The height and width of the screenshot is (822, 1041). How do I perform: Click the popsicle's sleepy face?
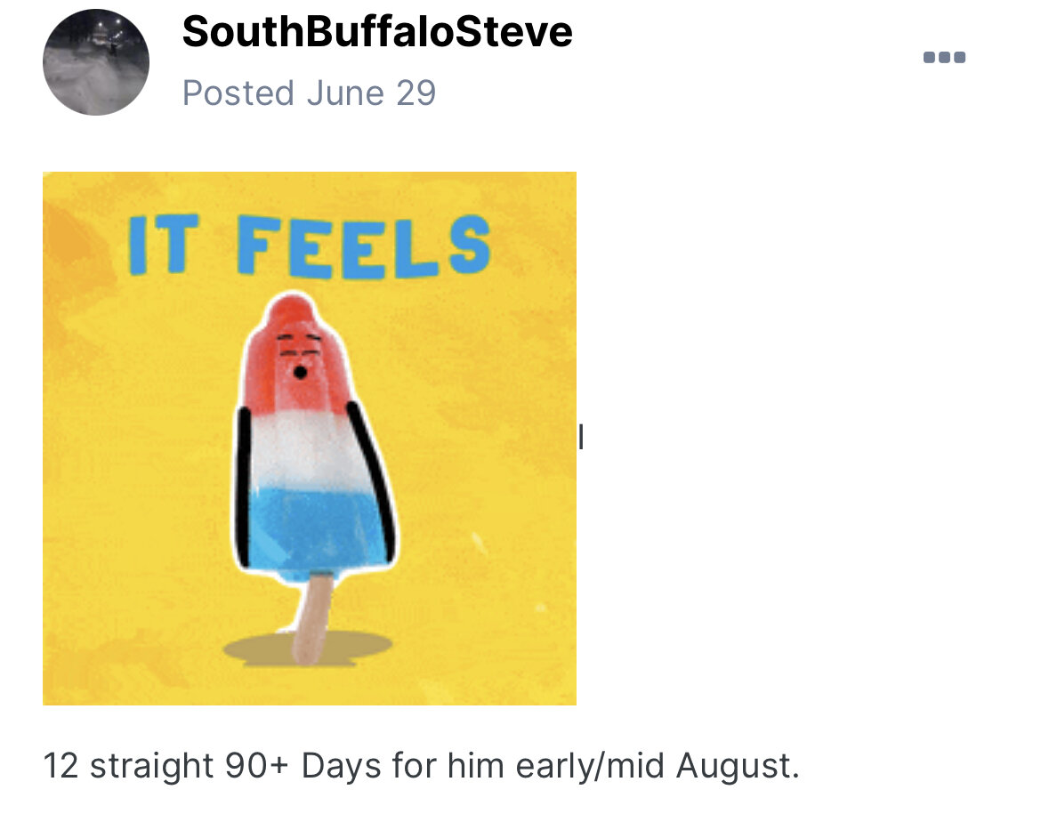click(x=299, y=355)
